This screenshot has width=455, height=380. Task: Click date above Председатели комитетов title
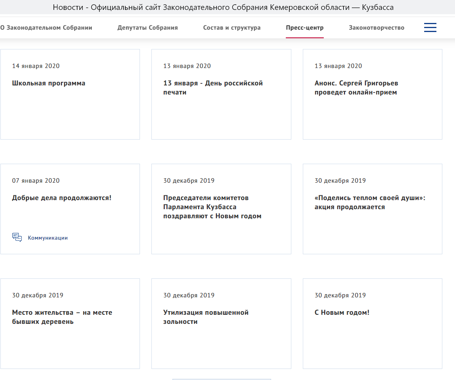(189, 181)
